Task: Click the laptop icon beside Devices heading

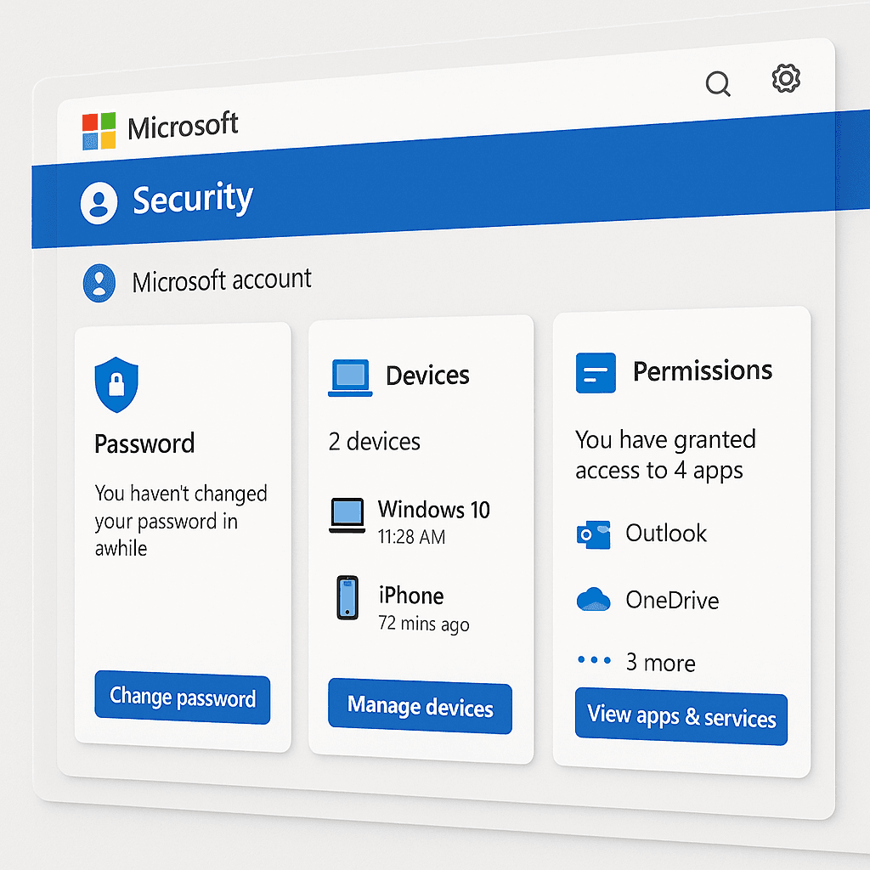Action: coord(350,378)
